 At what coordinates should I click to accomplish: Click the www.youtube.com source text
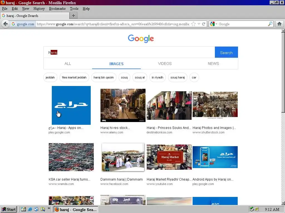(x=160, y=184)
